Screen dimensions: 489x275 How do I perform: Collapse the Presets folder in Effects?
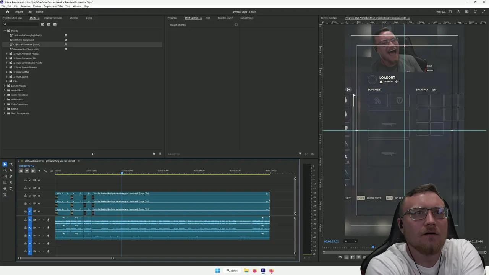[x=5, y=31]
